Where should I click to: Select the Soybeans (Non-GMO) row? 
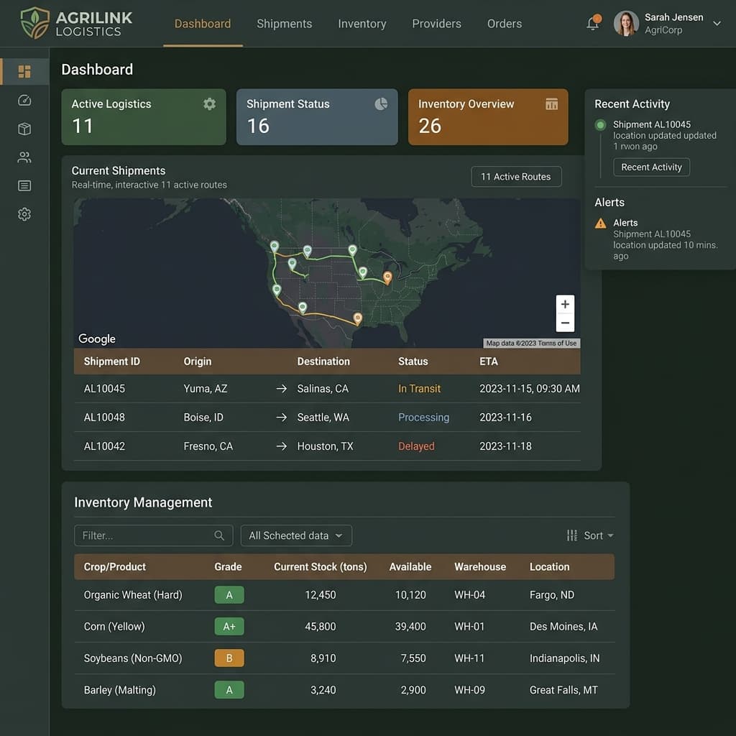[344, 658]
